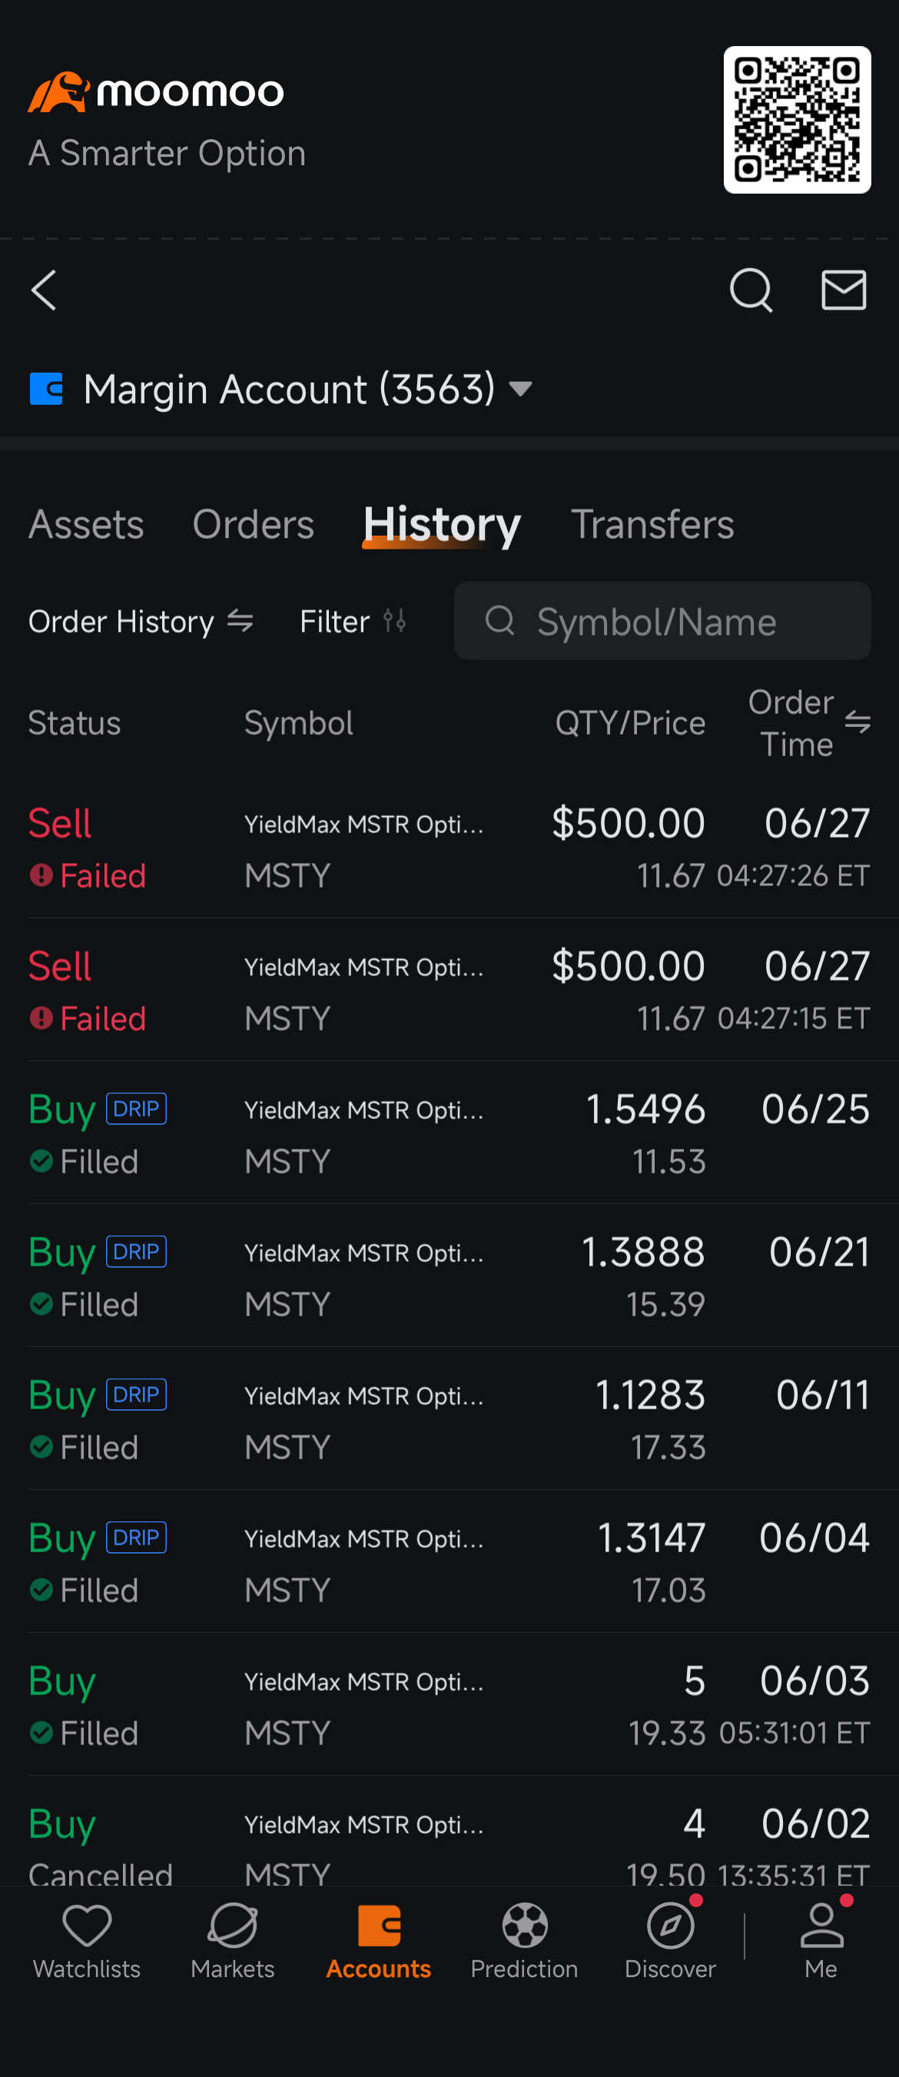Open the Prediction tab icon
Screen dimensions: 899x2077
click(525, 1926)
